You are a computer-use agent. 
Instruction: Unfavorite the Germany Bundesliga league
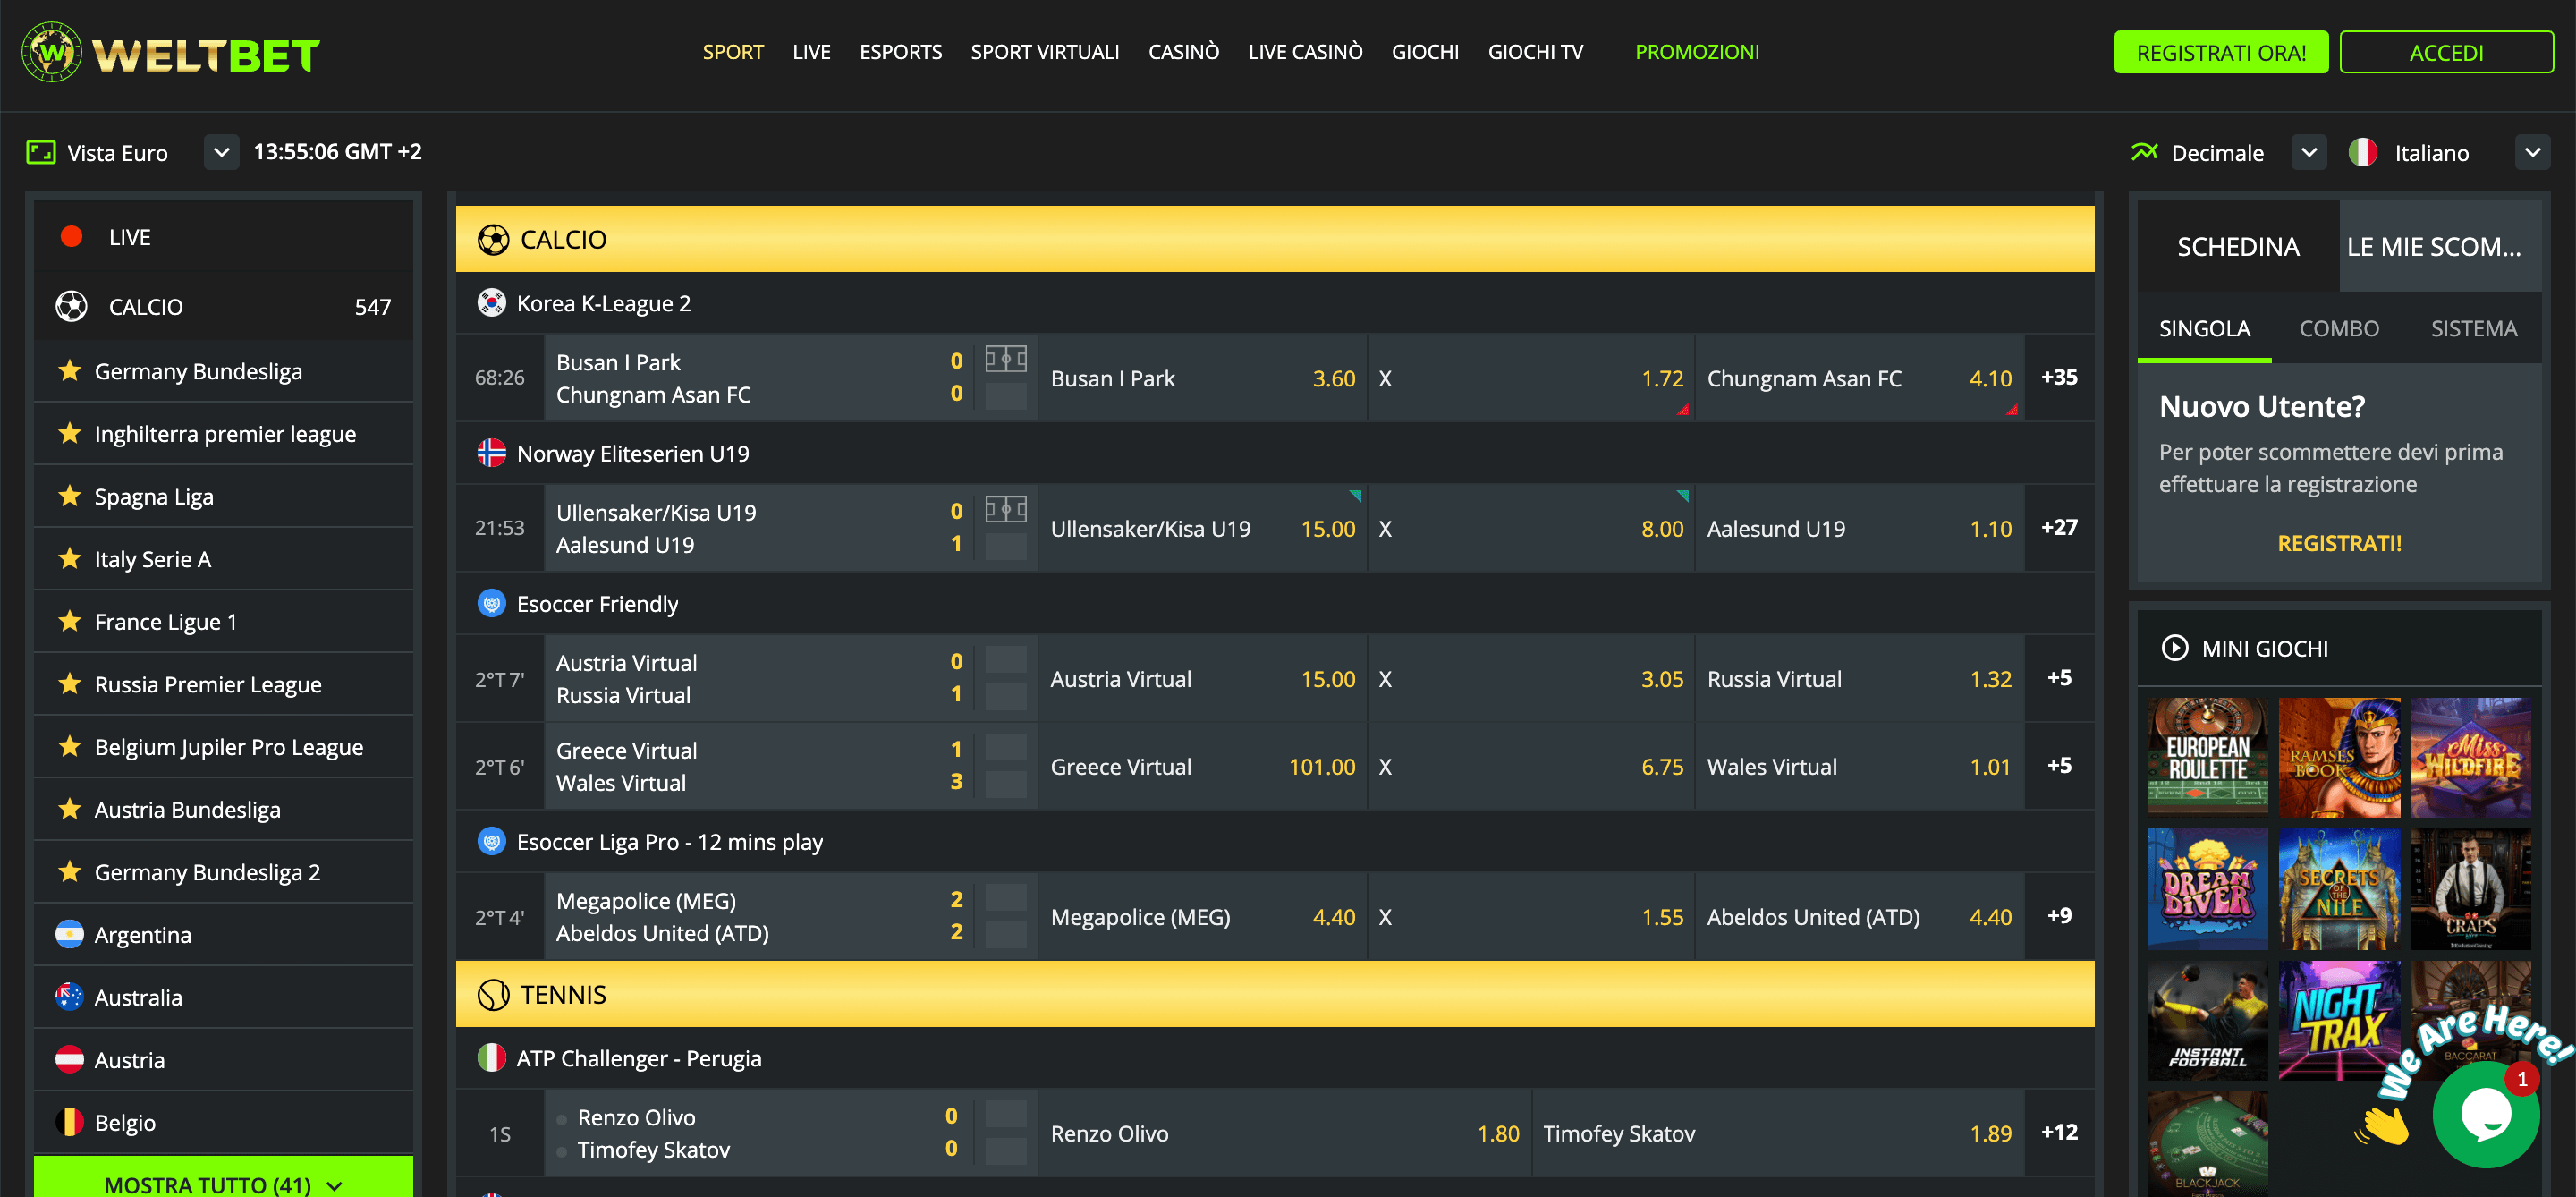pos(68,370)
